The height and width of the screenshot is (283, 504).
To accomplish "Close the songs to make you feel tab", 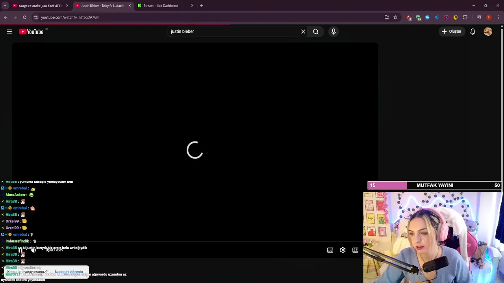I will pyautogui.click(x=67, y=6).
